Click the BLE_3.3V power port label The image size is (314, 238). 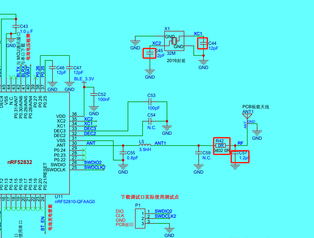[x=84, y=79]
